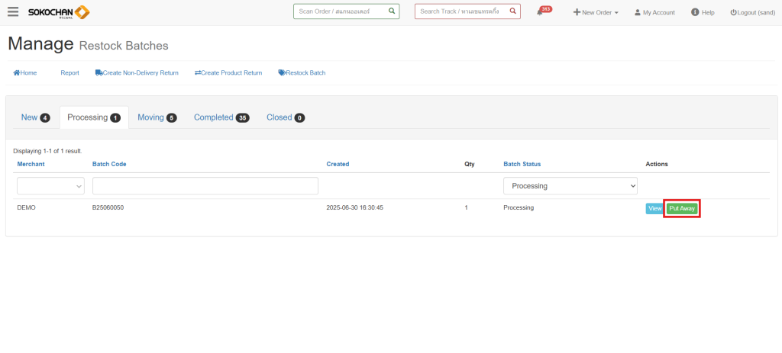Open Create Non-Delivery Return
782x353 pixels.
pyautogui.click(x=137, y=72)
